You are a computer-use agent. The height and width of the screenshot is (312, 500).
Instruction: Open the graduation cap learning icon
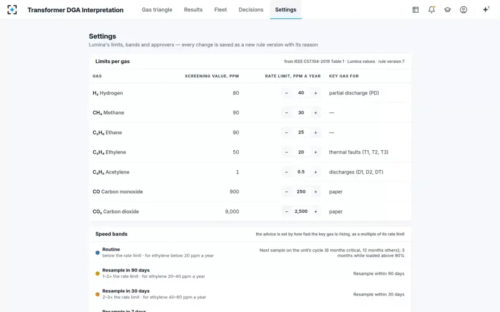[447, 10]
